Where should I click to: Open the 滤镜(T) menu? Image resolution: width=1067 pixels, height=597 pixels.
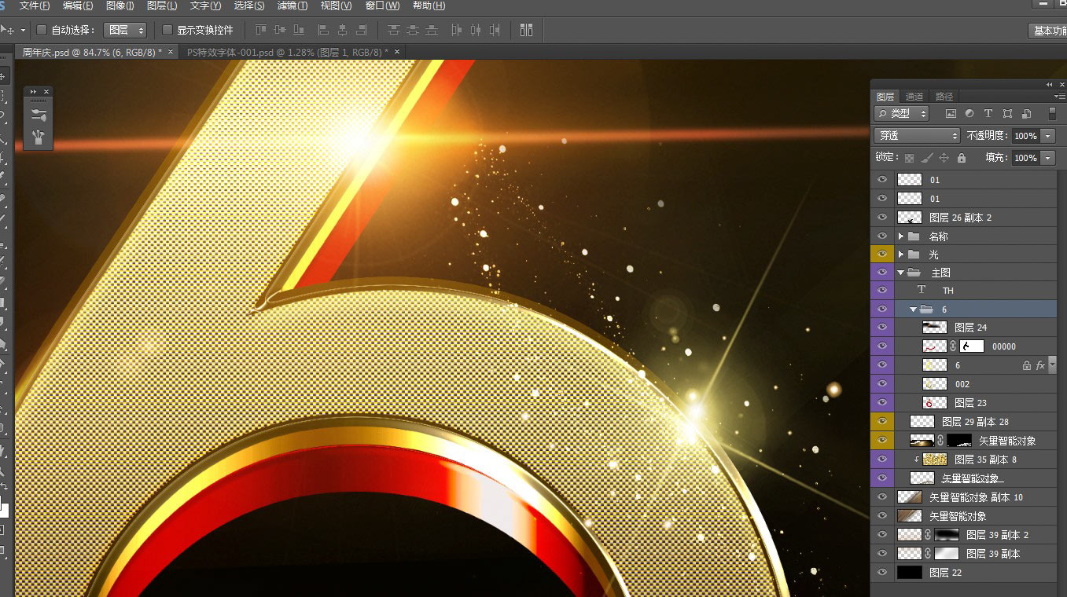293,5
